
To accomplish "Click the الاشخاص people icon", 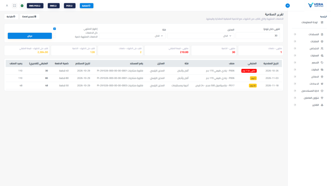I will coord(322,48).
